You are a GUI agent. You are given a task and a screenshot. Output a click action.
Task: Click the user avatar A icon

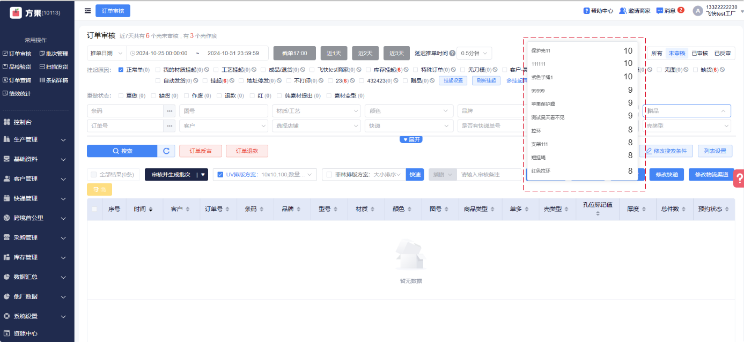[x=697, y=11]
